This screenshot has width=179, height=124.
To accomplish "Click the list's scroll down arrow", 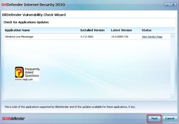I will (x=173, y=96).
